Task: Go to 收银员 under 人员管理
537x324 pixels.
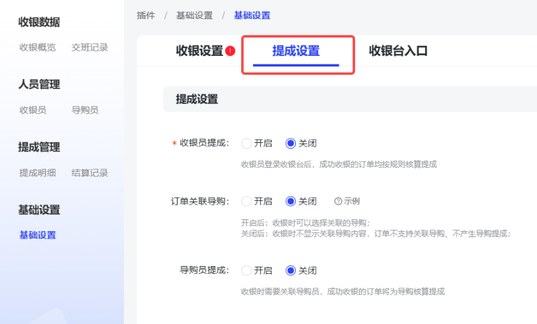Action: click(33, 110)
